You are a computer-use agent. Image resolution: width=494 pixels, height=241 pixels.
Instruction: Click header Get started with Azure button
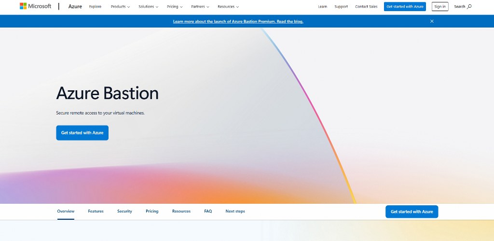click(x=405, y=7)
